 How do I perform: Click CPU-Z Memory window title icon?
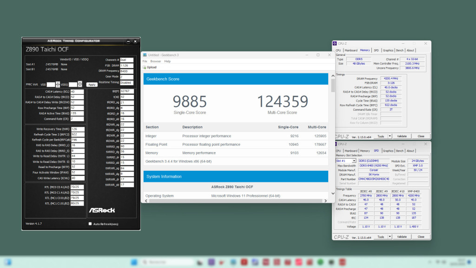[x=335, y=43]
